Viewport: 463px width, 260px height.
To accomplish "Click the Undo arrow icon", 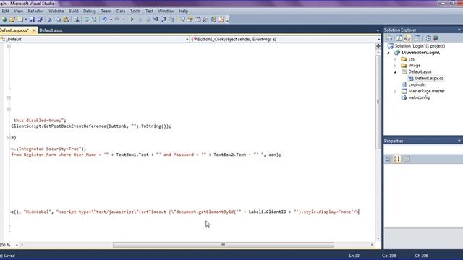I will coord(104,19).
